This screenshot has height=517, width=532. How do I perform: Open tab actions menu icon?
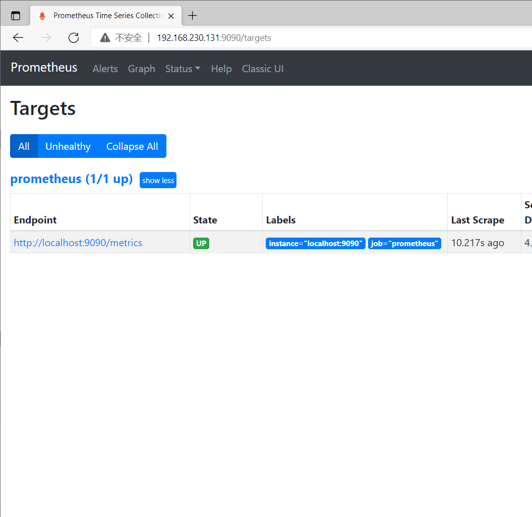point(16,16)
